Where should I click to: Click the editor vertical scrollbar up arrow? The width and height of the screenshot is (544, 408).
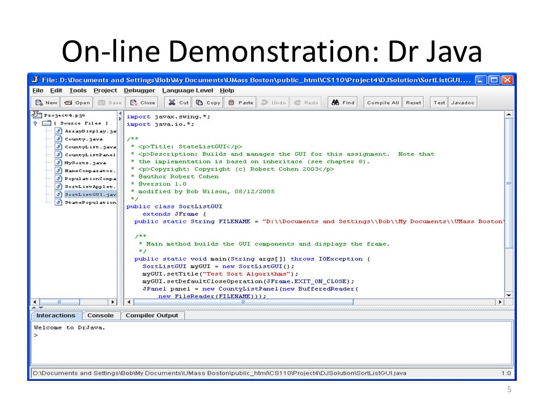pos(509,114)
